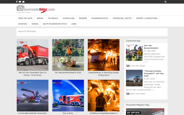184x115 pixels.
Task: Open the Ausbildung menu item
Action: (x=68, y=18)
